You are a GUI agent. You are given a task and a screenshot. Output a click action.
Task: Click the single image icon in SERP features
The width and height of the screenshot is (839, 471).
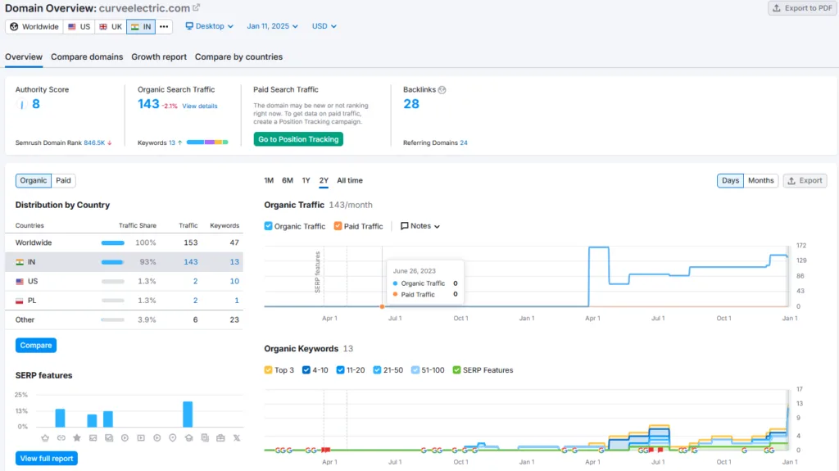pos(93,437)
